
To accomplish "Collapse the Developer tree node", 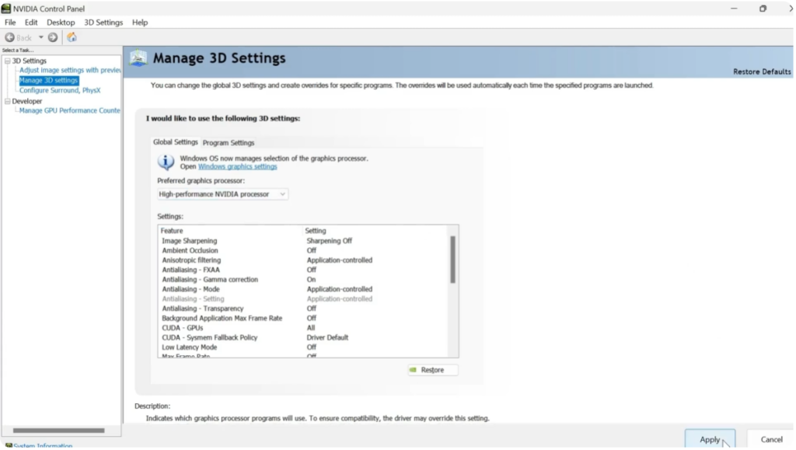I will (6, 100).
